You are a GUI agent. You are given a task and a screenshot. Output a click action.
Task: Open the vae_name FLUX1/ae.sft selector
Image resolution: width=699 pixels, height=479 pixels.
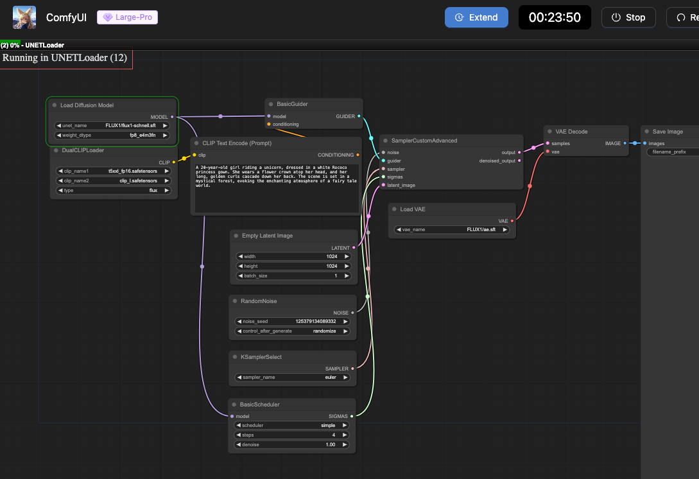pyautogui.click(x=452, y=230)
